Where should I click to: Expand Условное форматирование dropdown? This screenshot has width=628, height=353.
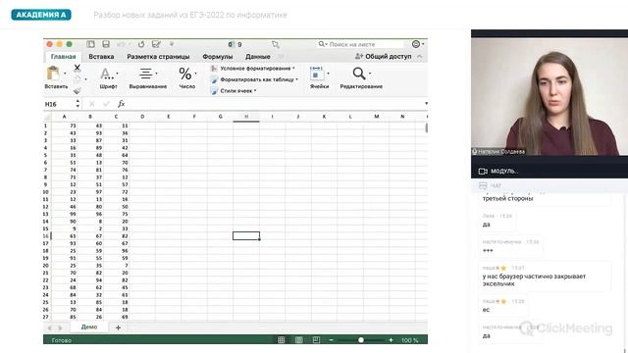pos(293,69)
